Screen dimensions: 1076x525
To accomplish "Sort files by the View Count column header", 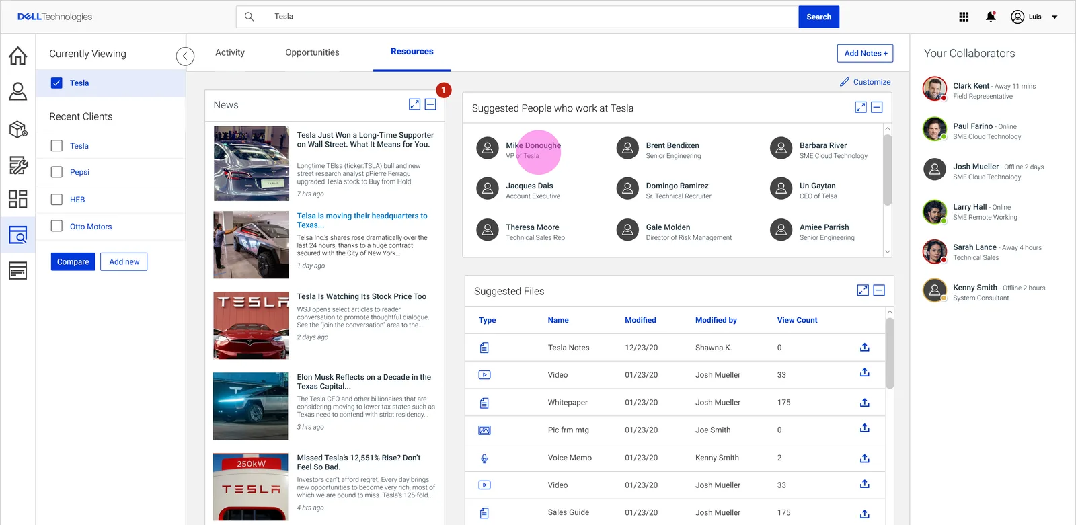I will point(798,320).
